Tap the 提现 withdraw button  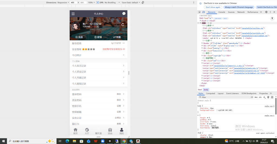98,37
